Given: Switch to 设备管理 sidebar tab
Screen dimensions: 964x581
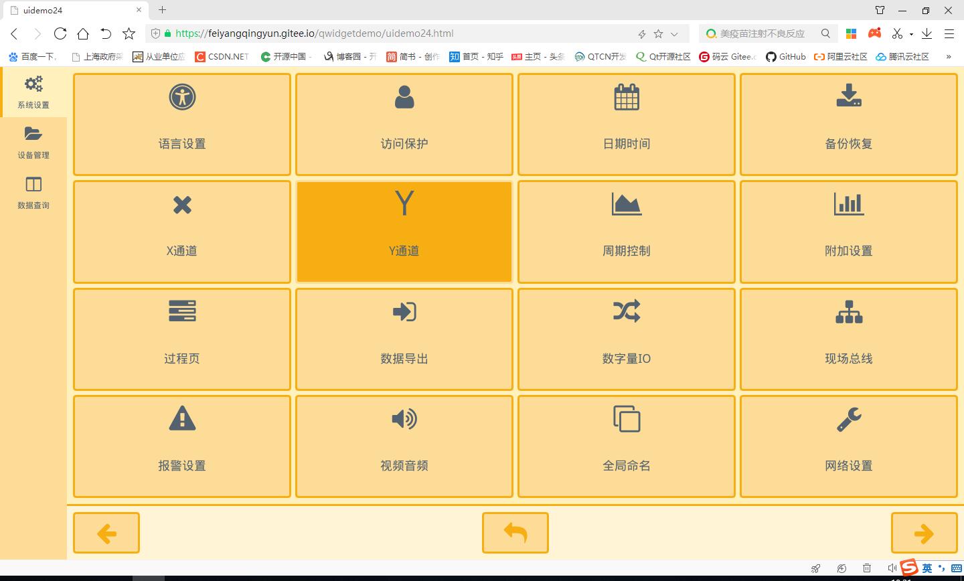Looking at the screenshot, I should click(x=33, y=143).
